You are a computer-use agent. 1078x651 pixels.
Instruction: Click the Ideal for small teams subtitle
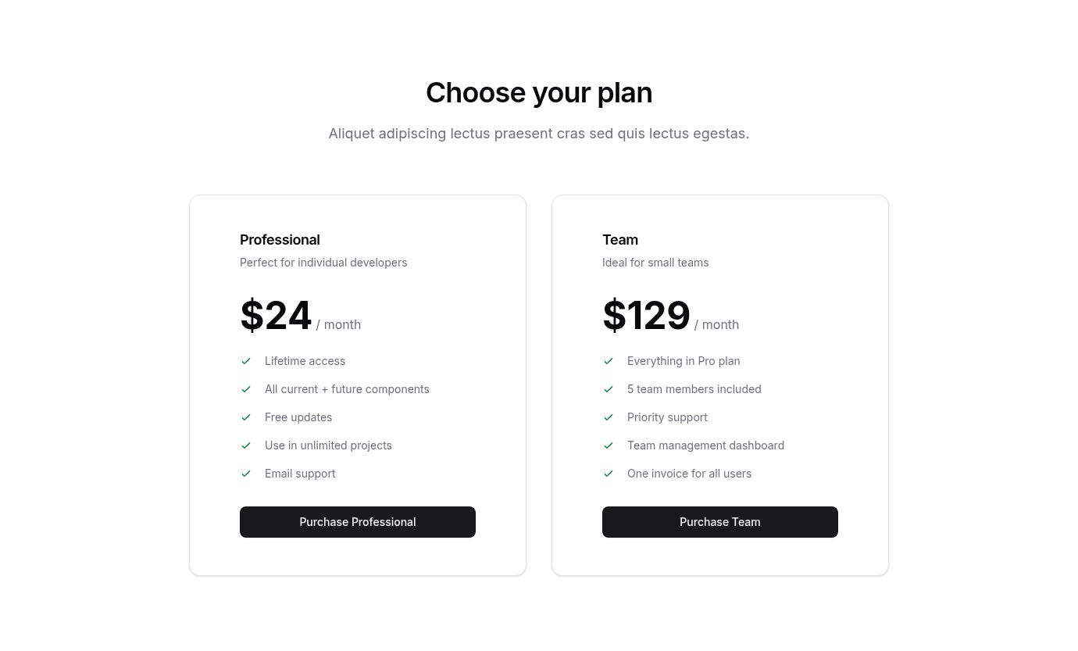point(655,263)
